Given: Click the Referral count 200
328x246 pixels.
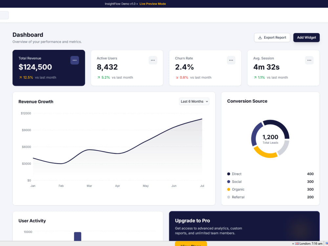Looking at the screenshot, I should (310, 197).
